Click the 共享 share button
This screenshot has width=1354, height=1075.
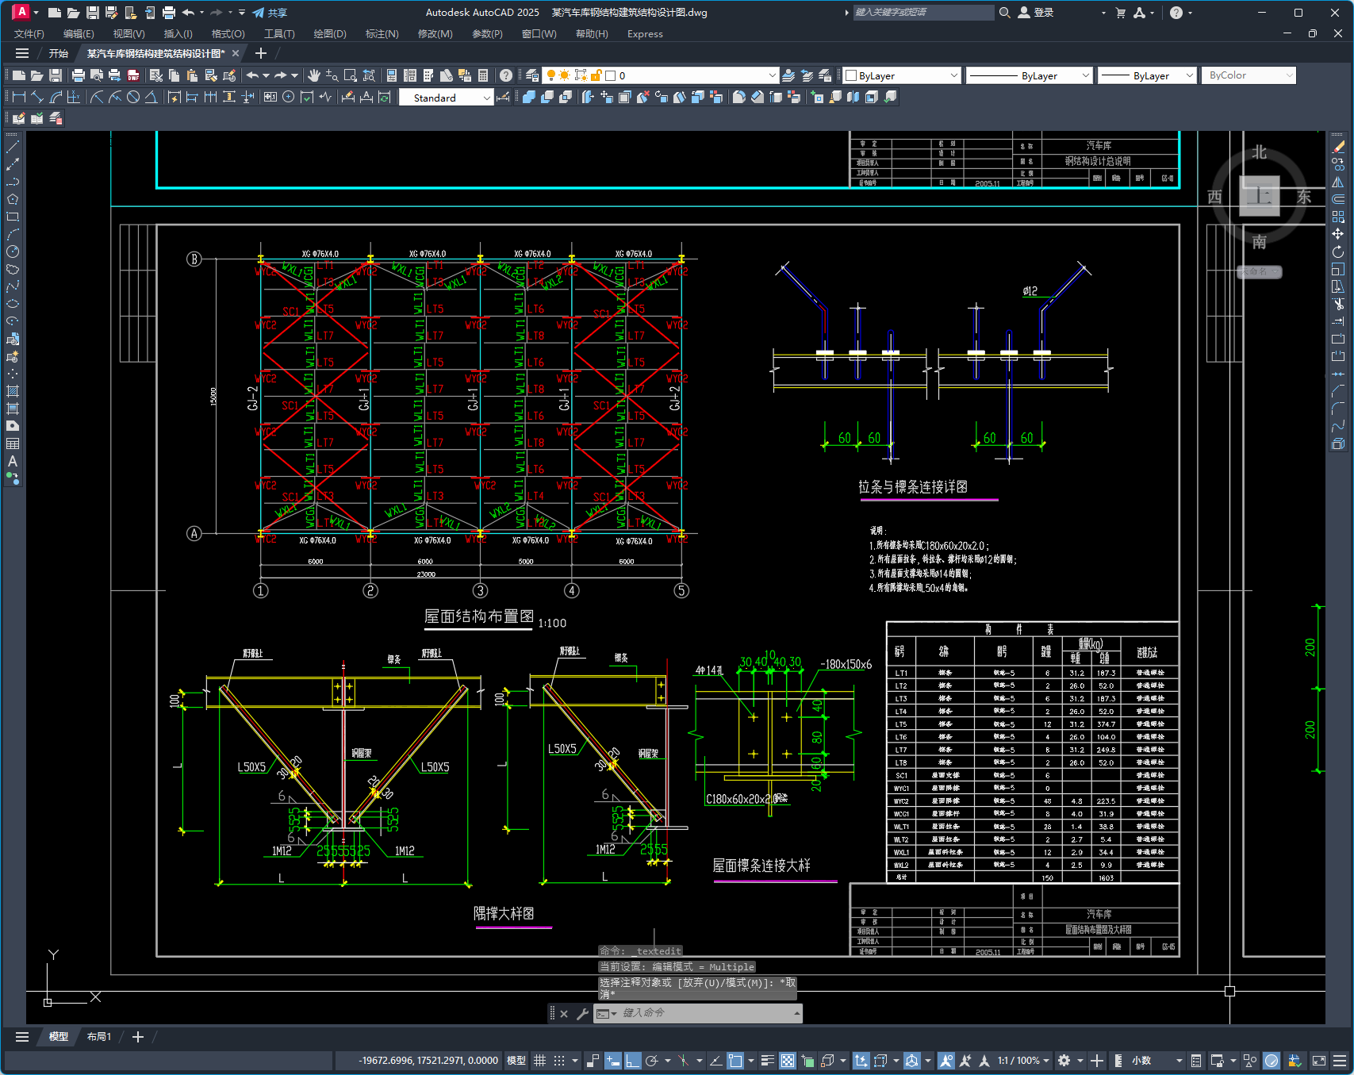[x=270, y=13]
